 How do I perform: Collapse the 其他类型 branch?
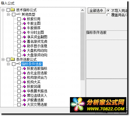point(8,14)
